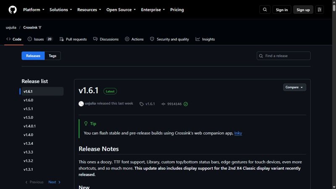Select the Releases toggle button
Screen dimensions: 336x189
(x=33, y=56)
